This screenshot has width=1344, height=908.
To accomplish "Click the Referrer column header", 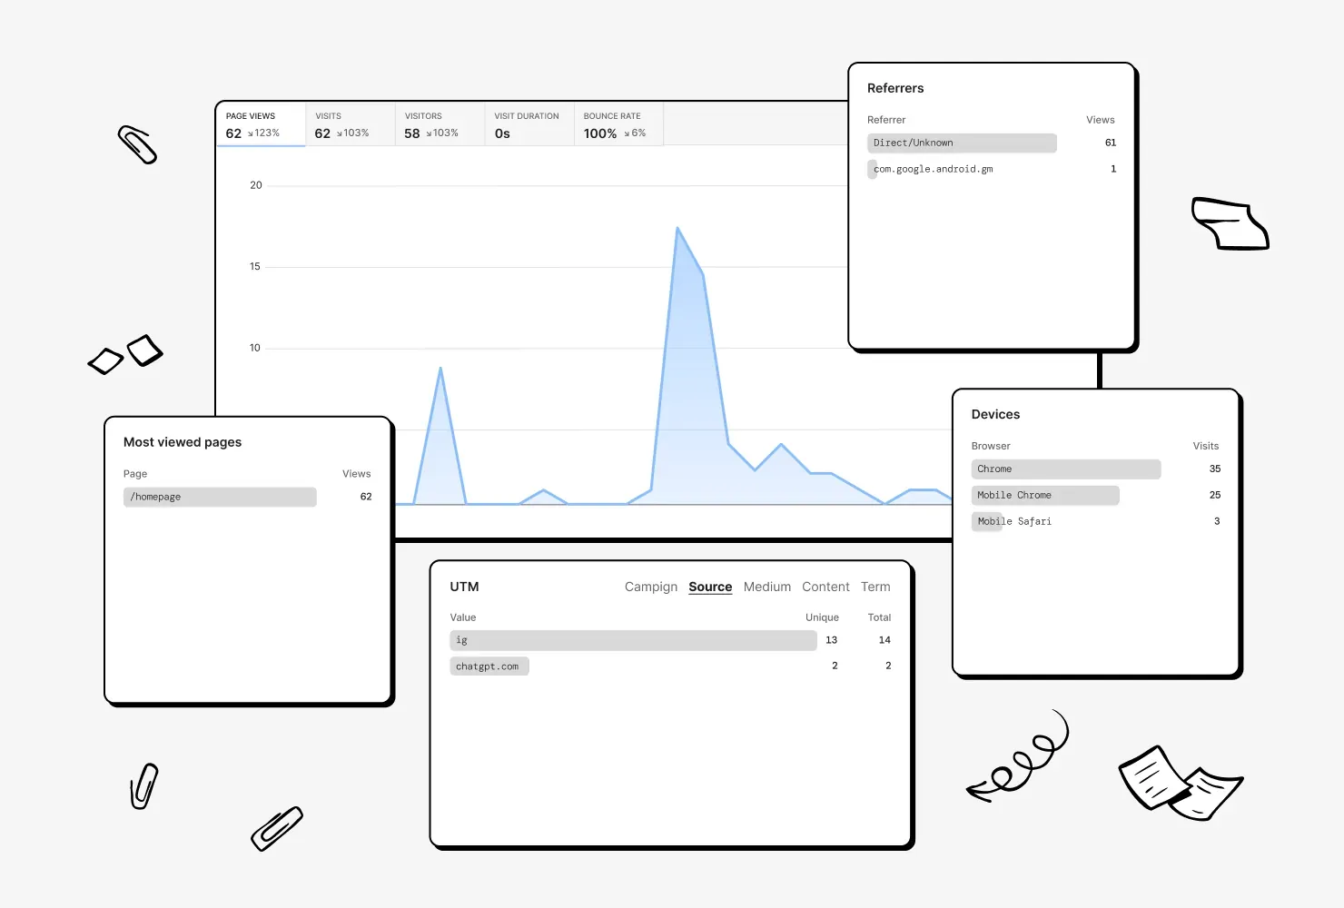I will click(886, 120).
